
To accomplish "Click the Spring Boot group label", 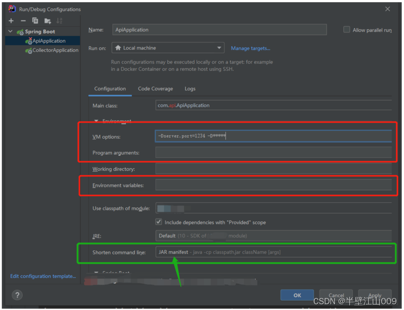I will tap(40, 32).
